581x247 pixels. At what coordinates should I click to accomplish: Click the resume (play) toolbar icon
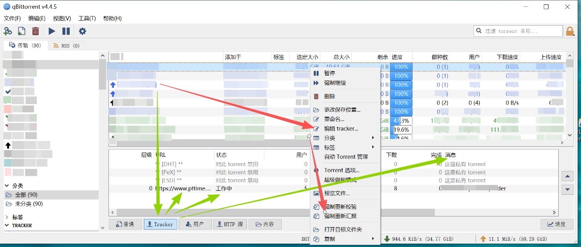click(52, 31)
